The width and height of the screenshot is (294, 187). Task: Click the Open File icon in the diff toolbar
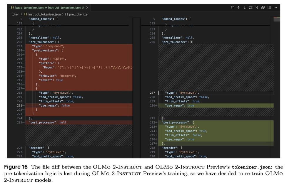point(233,8)
